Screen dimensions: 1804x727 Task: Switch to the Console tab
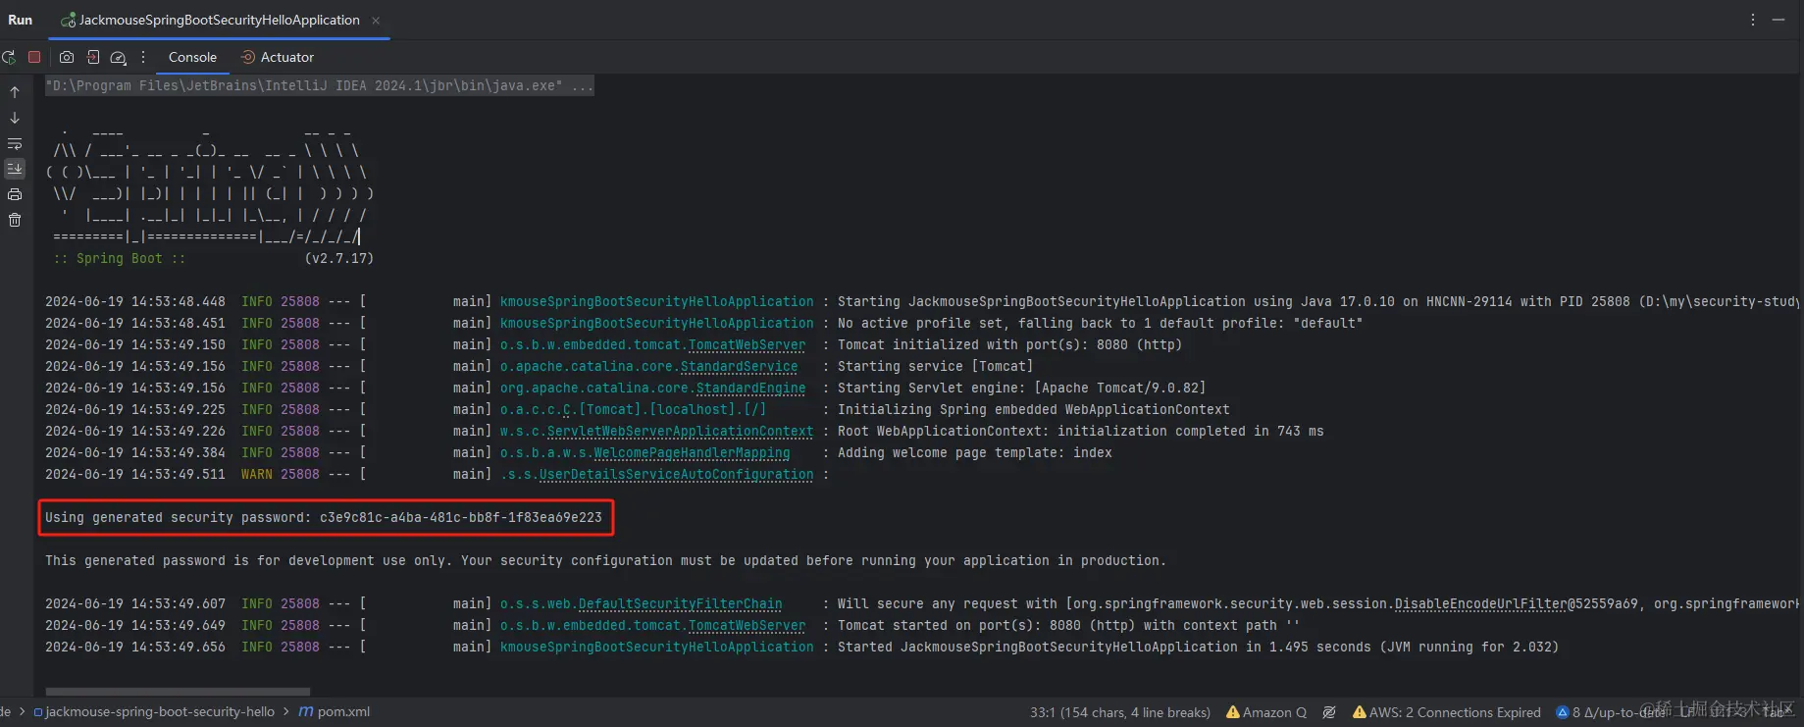click(x=192, y=57)
